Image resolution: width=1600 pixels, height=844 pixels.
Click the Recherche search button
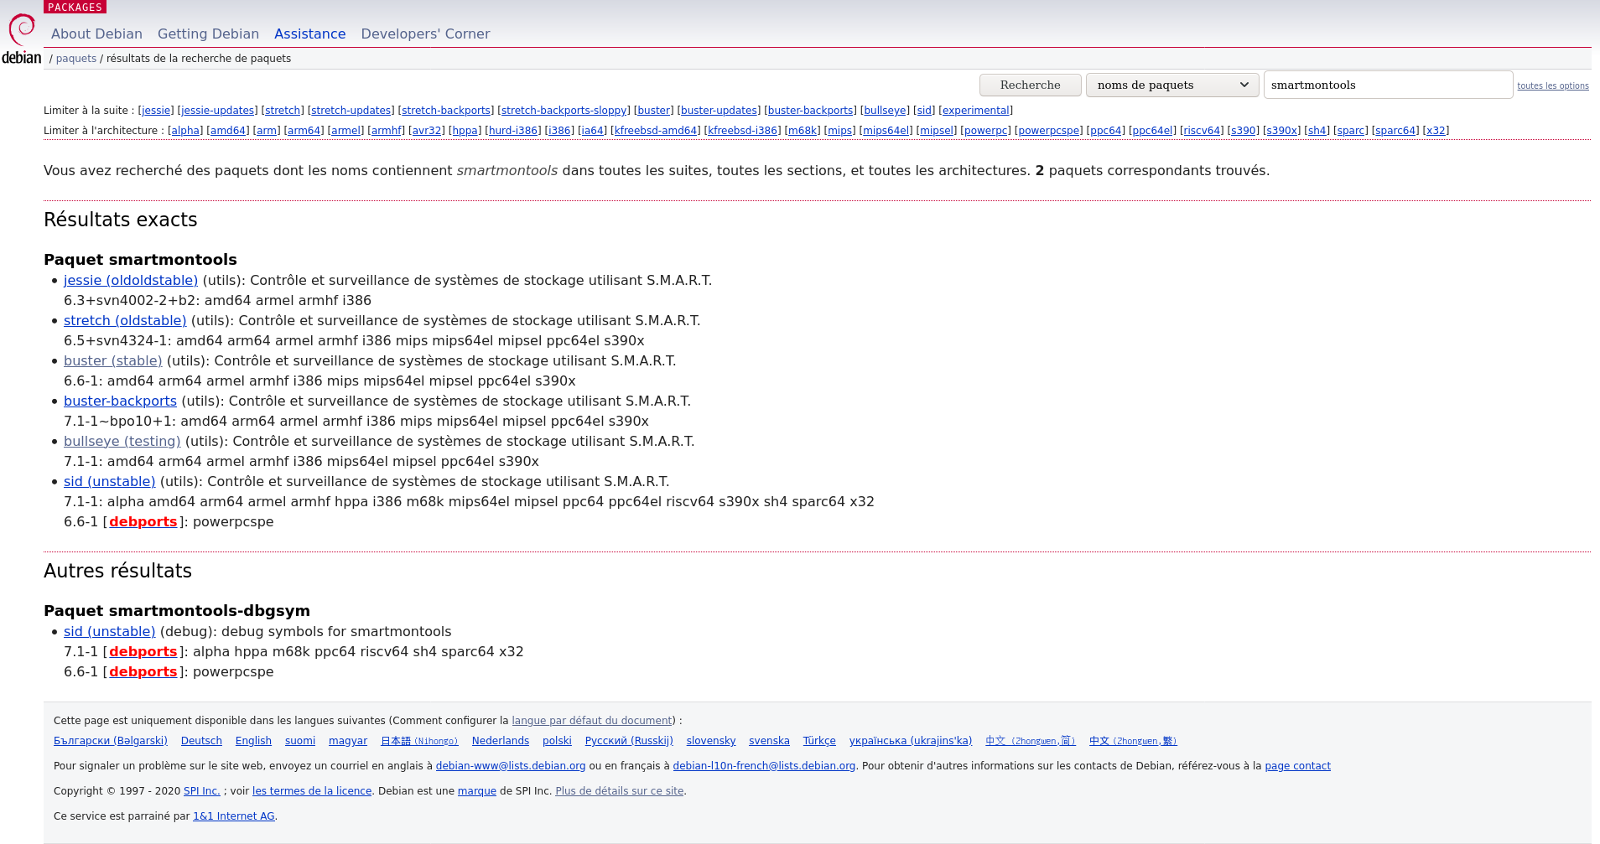(x=1030, y=85)
